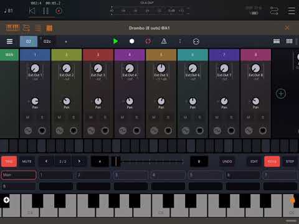Select the Main track pad
Viewport: 299px width, 224px height.
(19, 175)
